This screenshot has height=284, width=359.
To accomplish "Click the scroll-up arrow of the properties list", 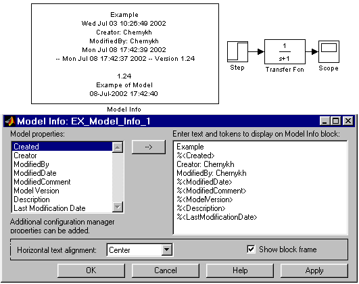I will coord(118,147).
